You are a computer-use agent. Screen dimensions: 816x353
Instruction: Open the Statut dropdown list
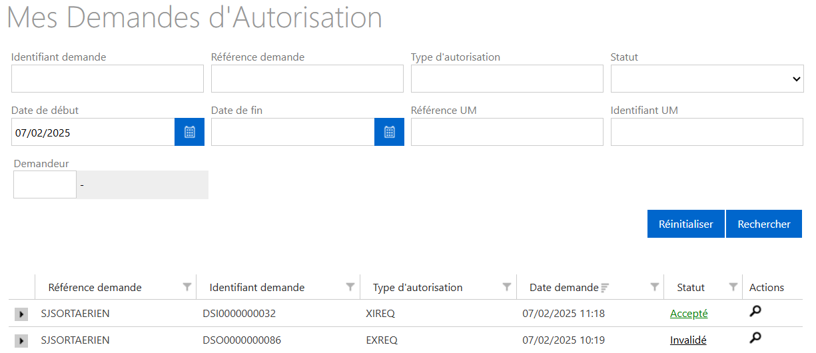[707, 79]
